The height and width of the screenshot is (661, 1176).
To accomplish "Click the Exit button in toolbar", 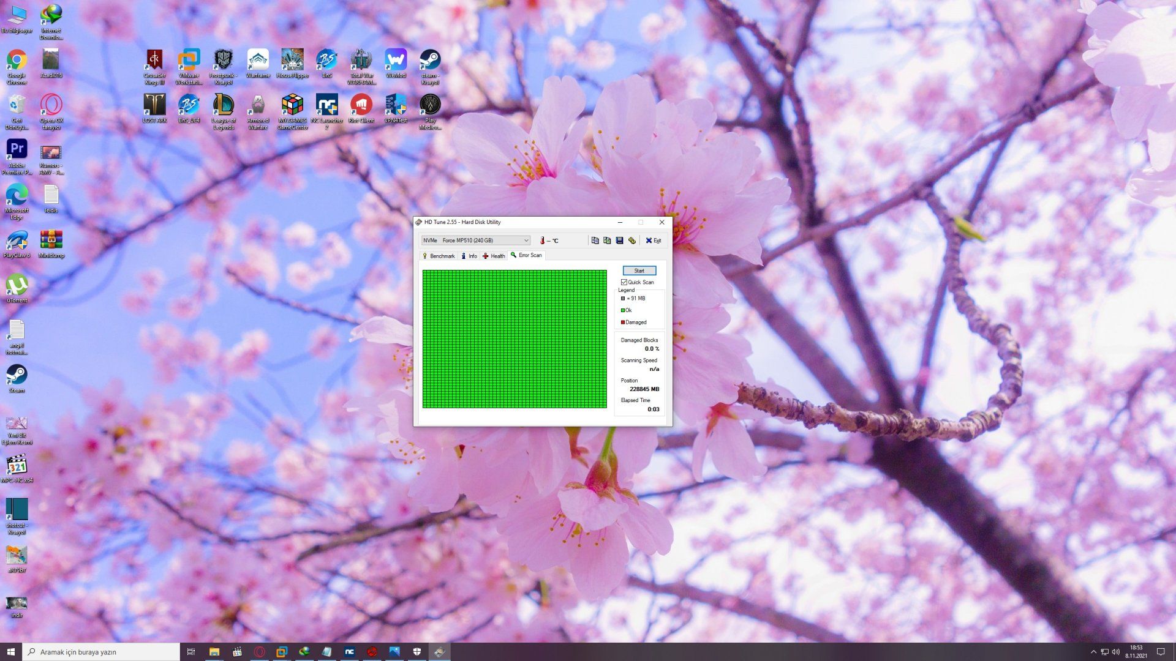I will tap(654, 241).
